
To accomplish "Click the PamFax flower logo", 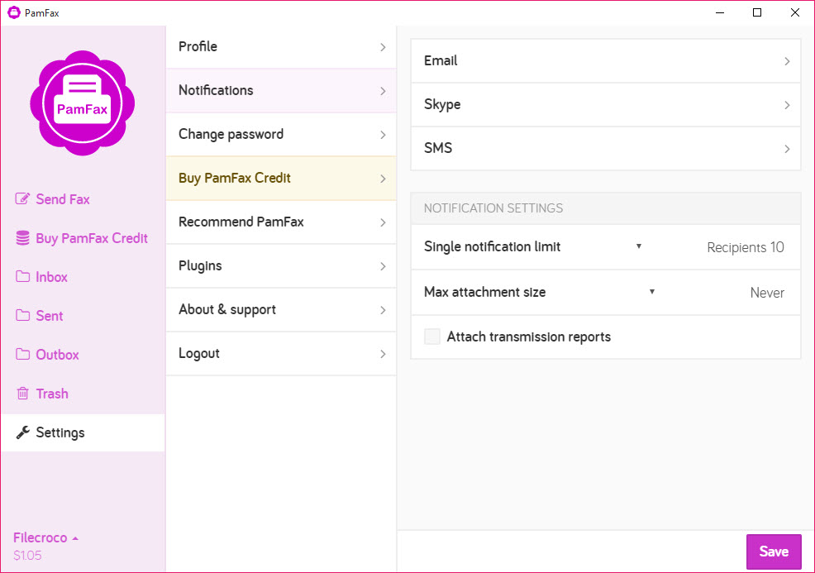I will 83,103.
